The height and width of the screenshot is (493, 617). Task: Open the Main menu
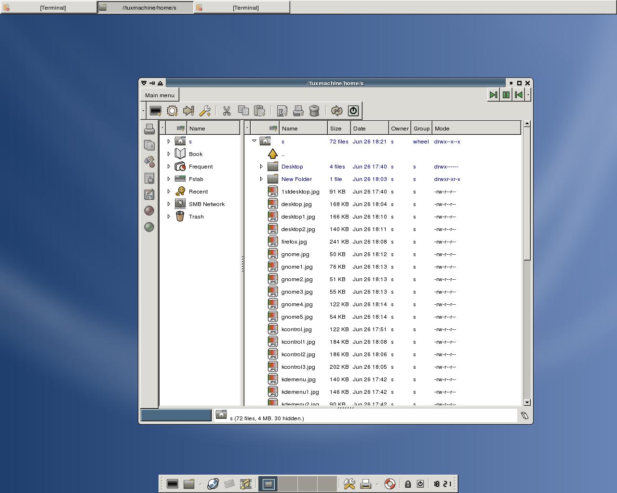pos(160,95)
